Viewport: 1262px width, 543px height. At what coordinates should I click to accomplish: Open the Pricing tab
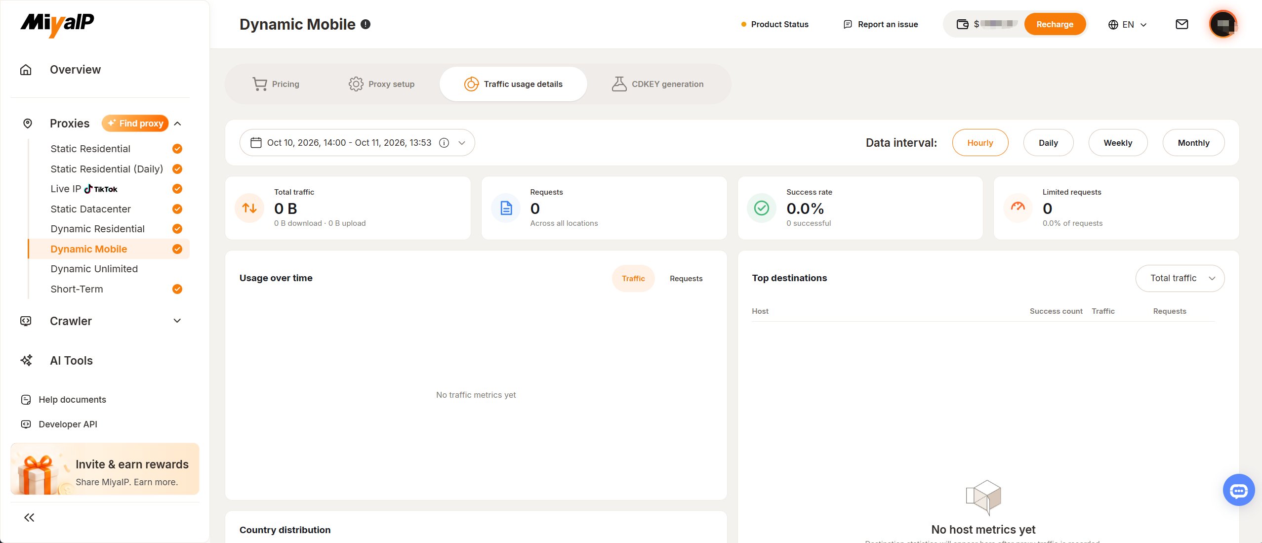(276, 84)
